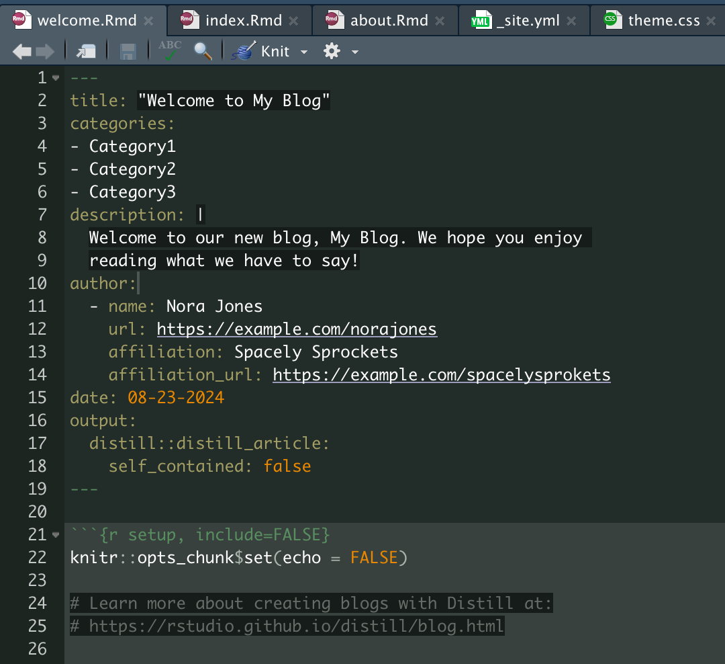Click line number 26 in gutter
The image size is (725, 664).
point(38,649)
